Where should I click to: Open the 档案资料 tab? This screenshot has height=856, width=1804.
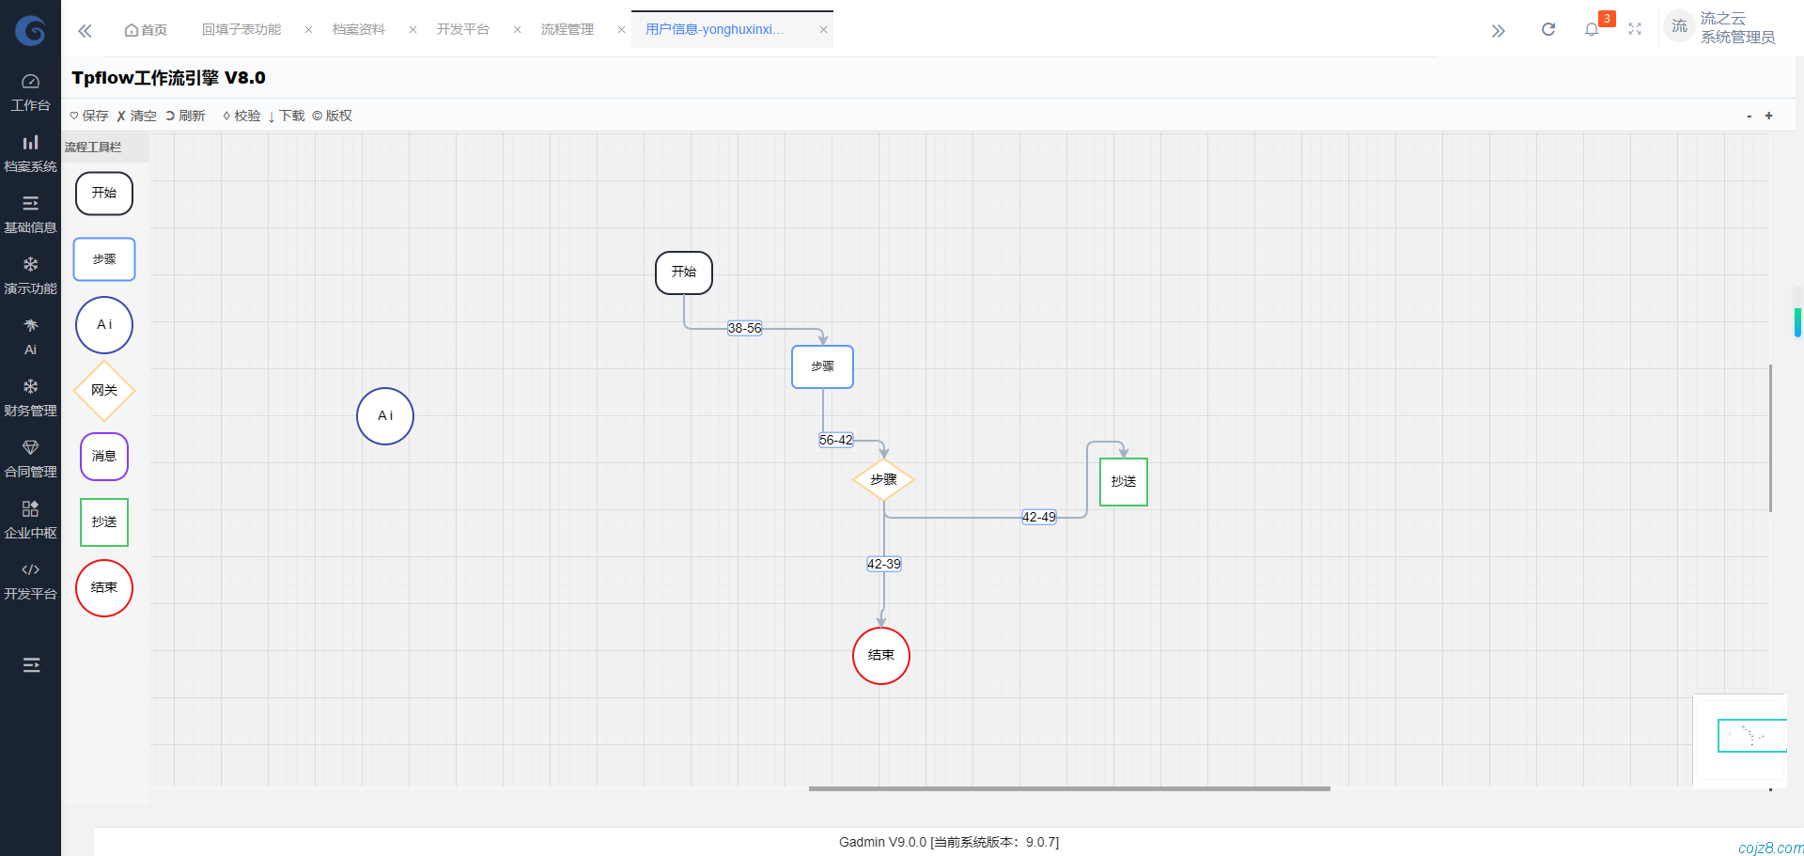point(358,30)
